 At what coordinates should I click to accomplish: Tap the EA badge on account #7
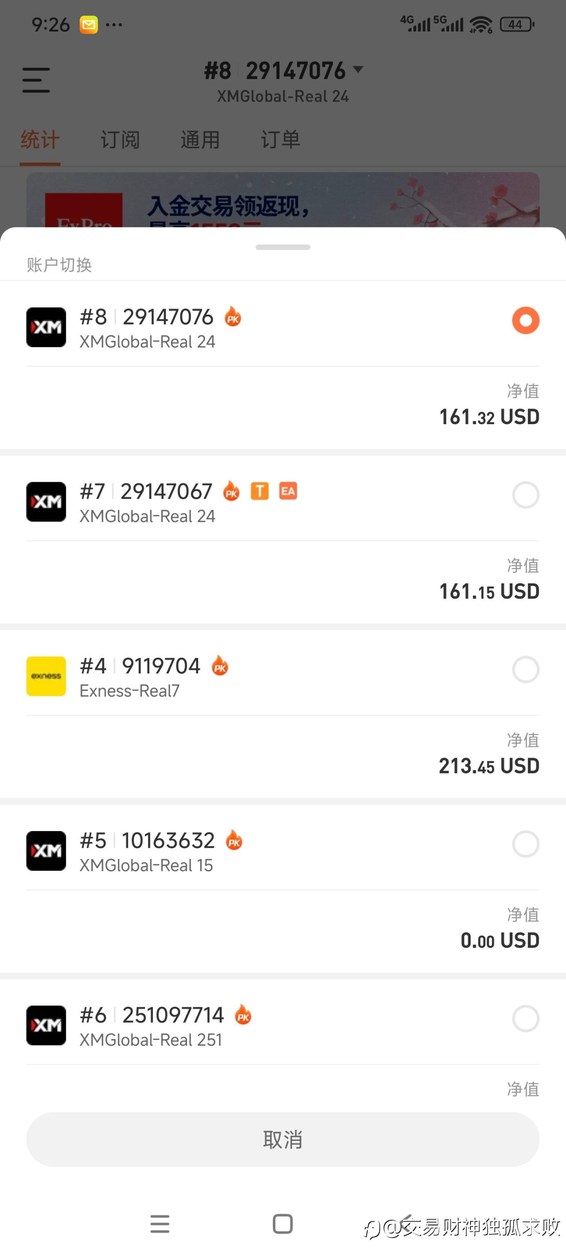[288, 491]
